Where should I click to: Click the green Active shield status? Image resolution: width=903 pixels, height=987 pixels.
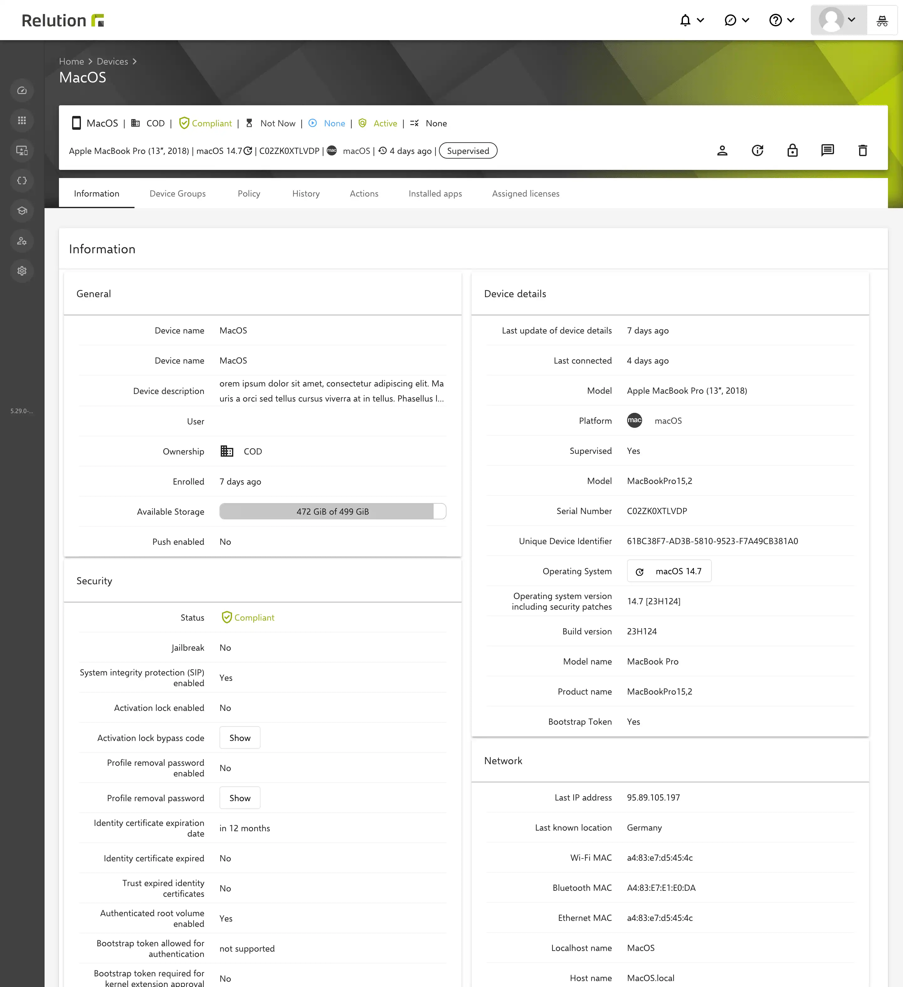point(378,123)
